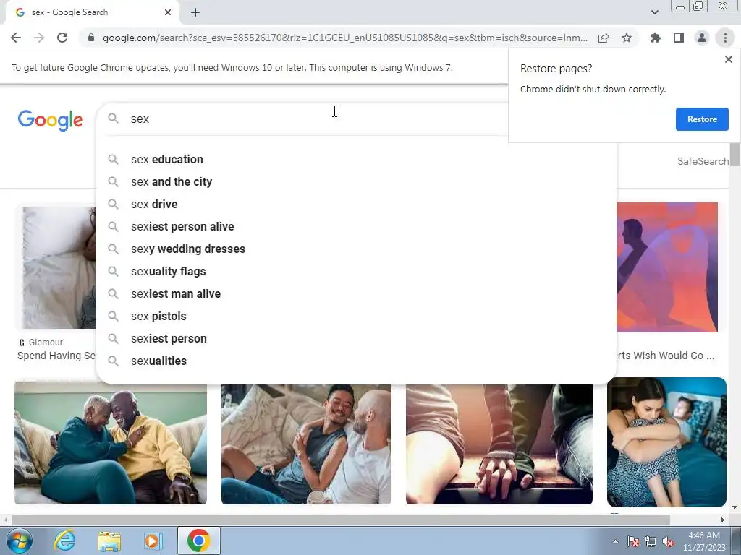Click the Windows 10 update notice text
The height and width of the screenshot is (555, 741).
point(232,67)
